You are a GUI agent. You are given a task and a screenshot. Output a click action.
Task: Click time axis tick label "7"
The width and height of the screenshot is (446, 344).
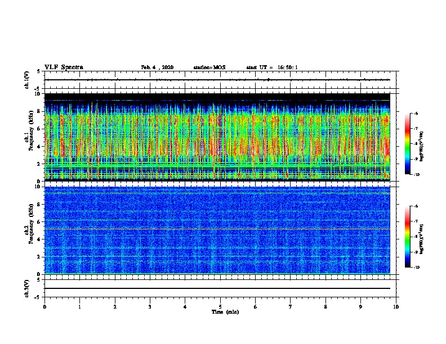tap(291, 306)
